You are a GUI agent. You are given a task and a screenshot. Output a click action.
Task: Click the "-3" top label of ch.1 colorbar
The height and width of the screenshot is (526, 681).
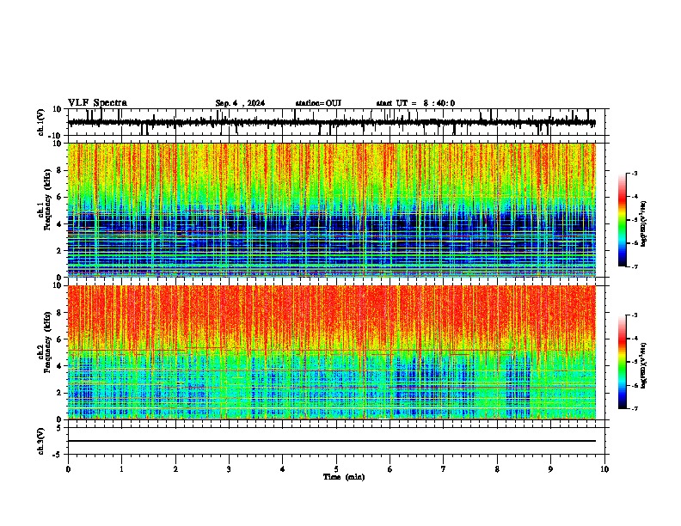pos(634,173)
